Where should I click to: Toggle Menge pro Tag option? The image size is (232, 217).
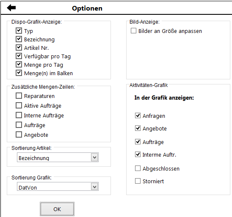19,64
